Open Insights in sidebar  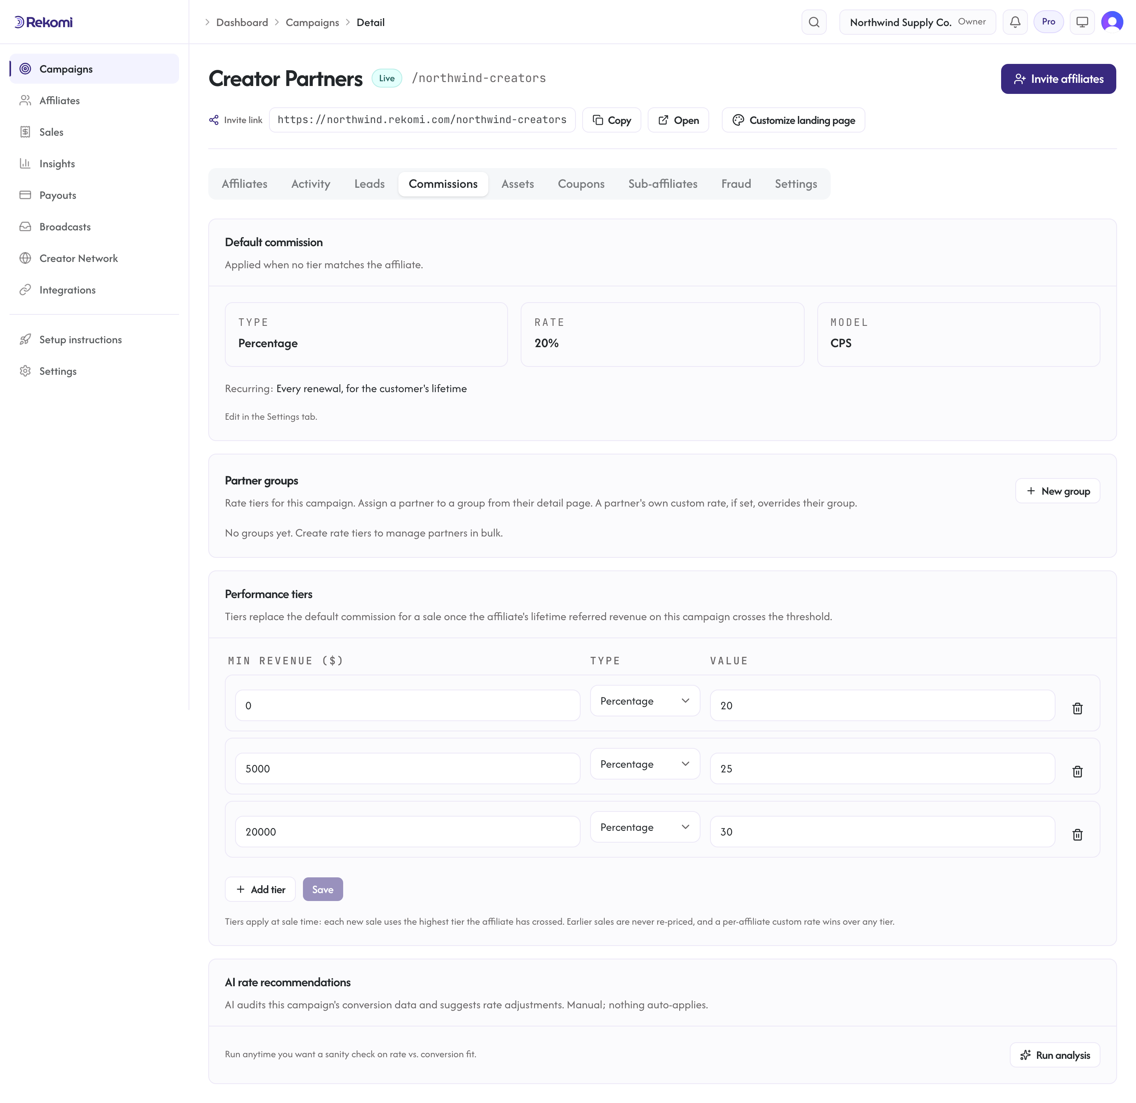pos(94,163)
